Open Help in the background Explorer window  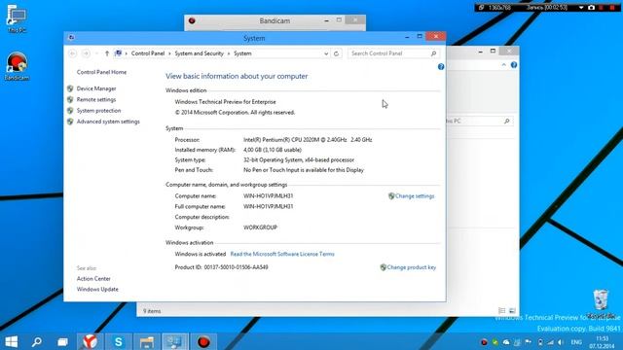point(514,65)
